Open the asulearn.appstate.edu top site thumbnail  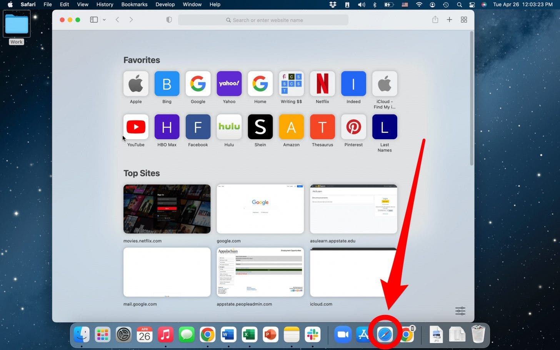pyautogui.click(x=353, y=209)
